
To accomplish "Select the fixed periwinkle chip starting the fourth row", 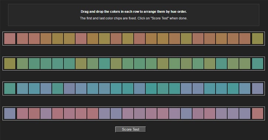I will click(x=10, y=113).
